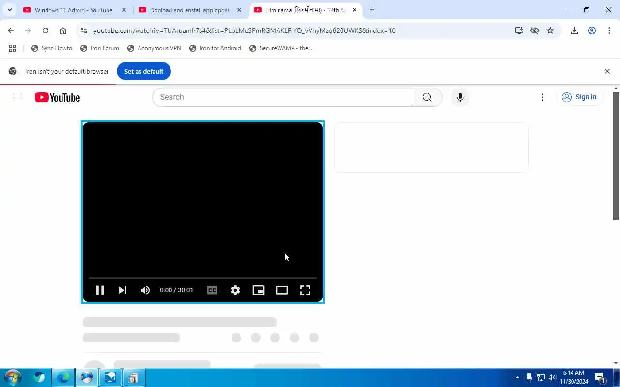Viewport: 620px width, 387px height.
Task: Pause the YouTube video
Action: [100, 290]
